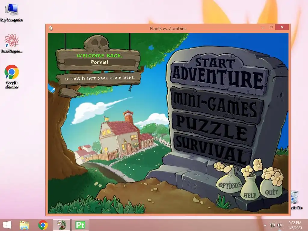This screenshot has width=308, height=231.
Task: Open File Explorer from the taskbar
Action: [x=24, y=225]
